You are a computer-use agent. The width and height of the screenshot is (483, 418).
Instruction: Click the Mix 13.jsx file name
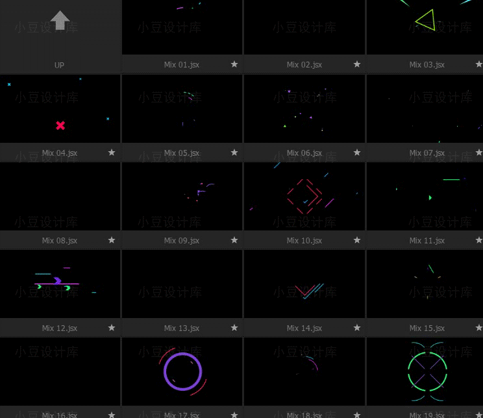click(x=181, y=328)
